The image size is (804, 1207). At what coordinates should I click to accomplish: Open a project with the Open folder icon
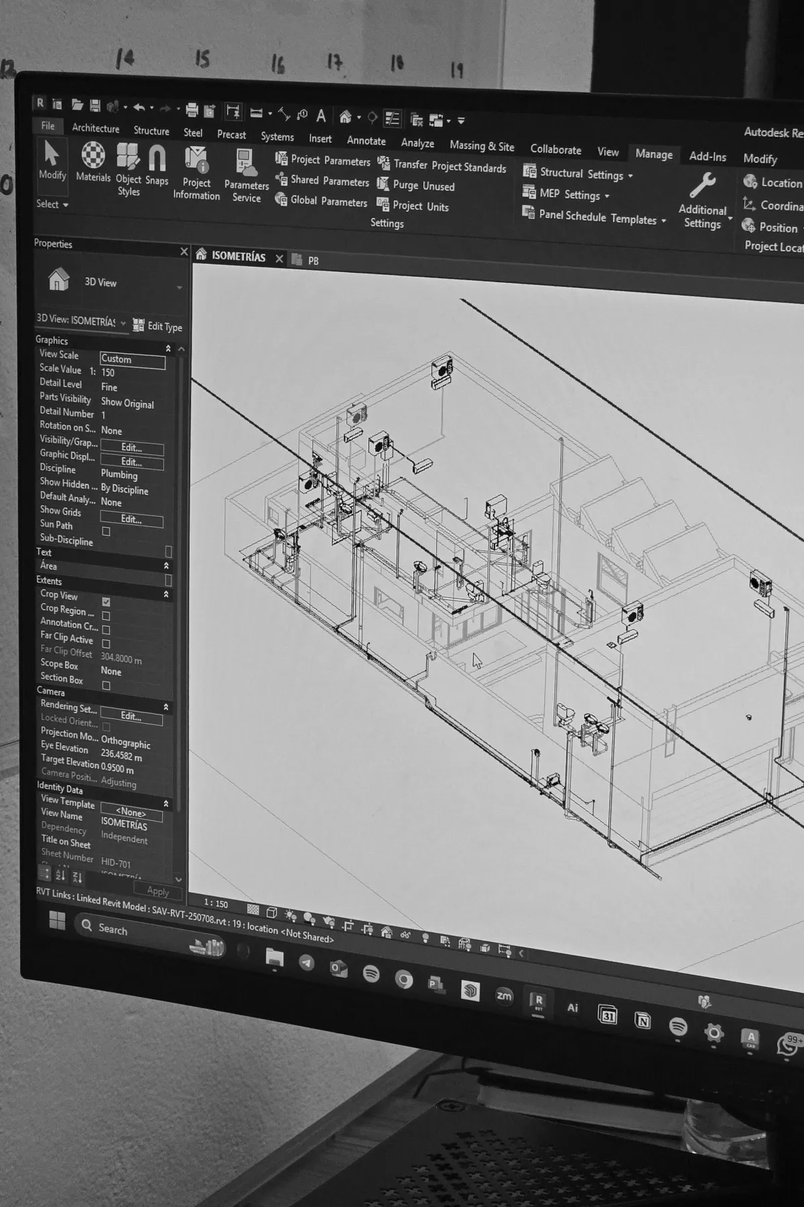(x=77, y=105)
